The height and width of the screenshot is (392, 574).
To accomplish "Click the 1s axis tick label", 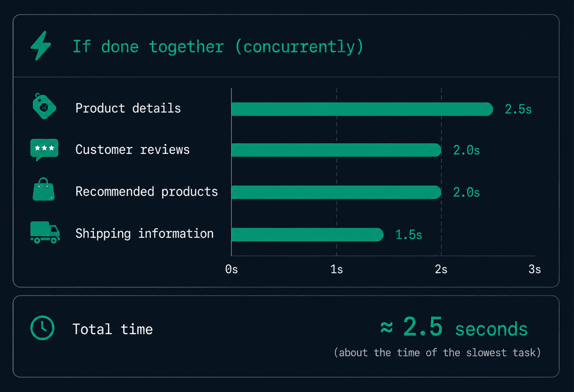I will pos(336,269).
